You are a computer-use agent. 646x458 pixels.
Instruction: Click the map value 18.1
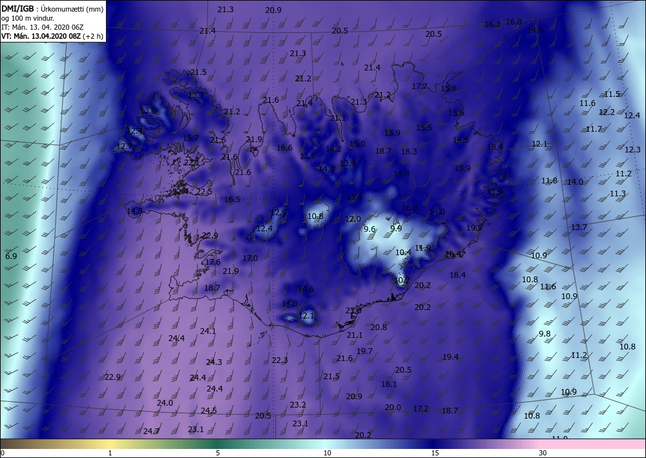(x=389, y=384)
